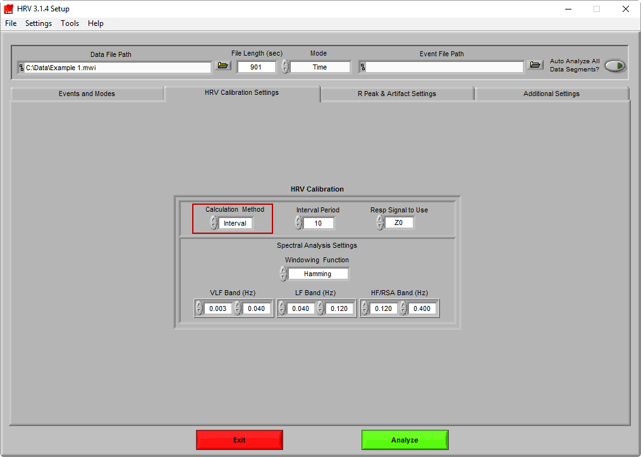The height and width of the screenshot is (457, 641).
Task: Click the LF Band lower limit stepper arrows
Action: click(282, 308)
